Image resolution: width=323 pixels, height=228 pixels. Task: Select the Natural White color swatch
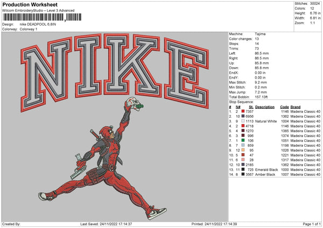pos(243,121)
